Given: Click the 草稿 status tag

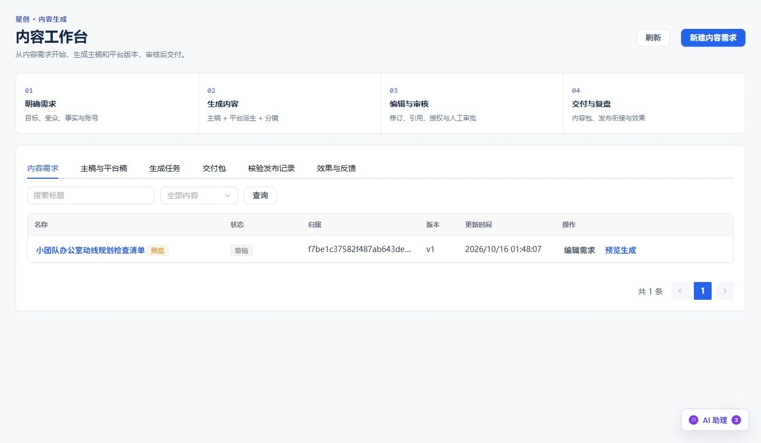Looking at the screenshot, I should (241, 250).
